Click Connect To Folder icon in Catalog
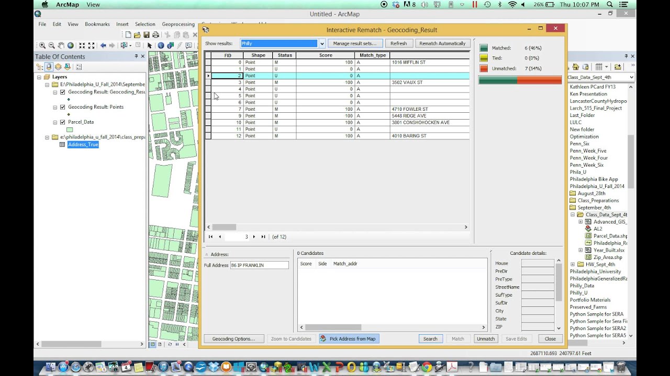The image size is (670, 376). click(618, 67)
